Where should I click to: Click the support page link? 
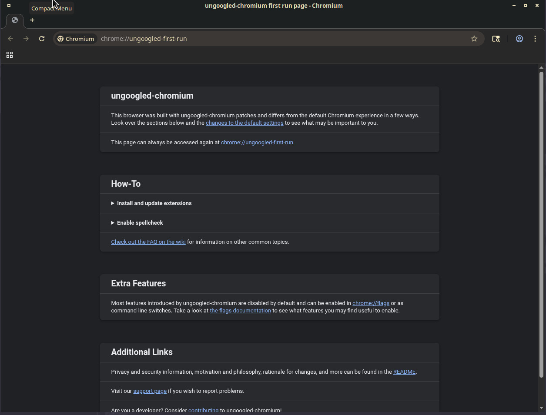150,391
